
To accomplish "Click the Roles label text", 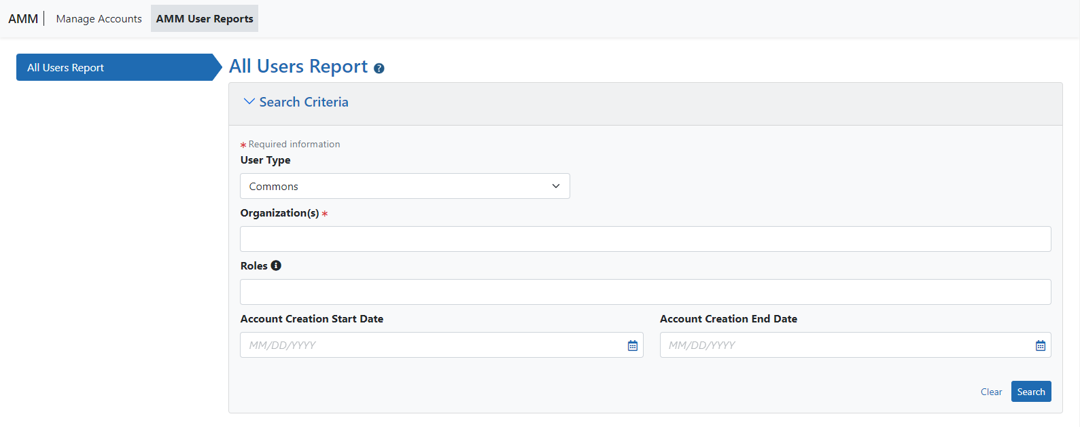I will 254,266.
